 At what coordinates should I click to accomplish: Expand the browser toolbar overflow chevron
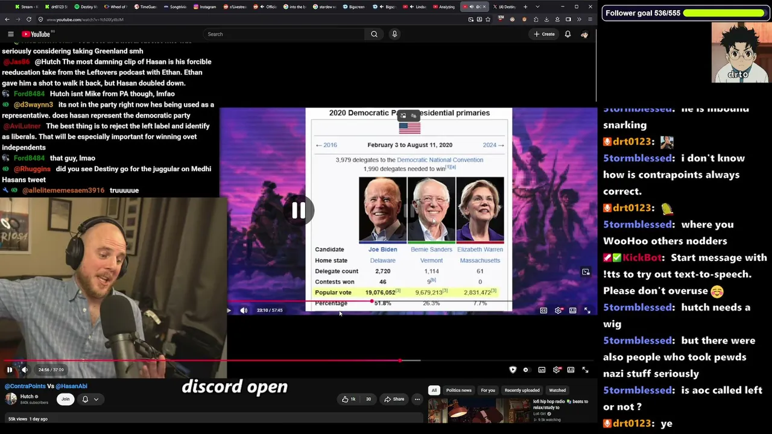coord(579,19)
